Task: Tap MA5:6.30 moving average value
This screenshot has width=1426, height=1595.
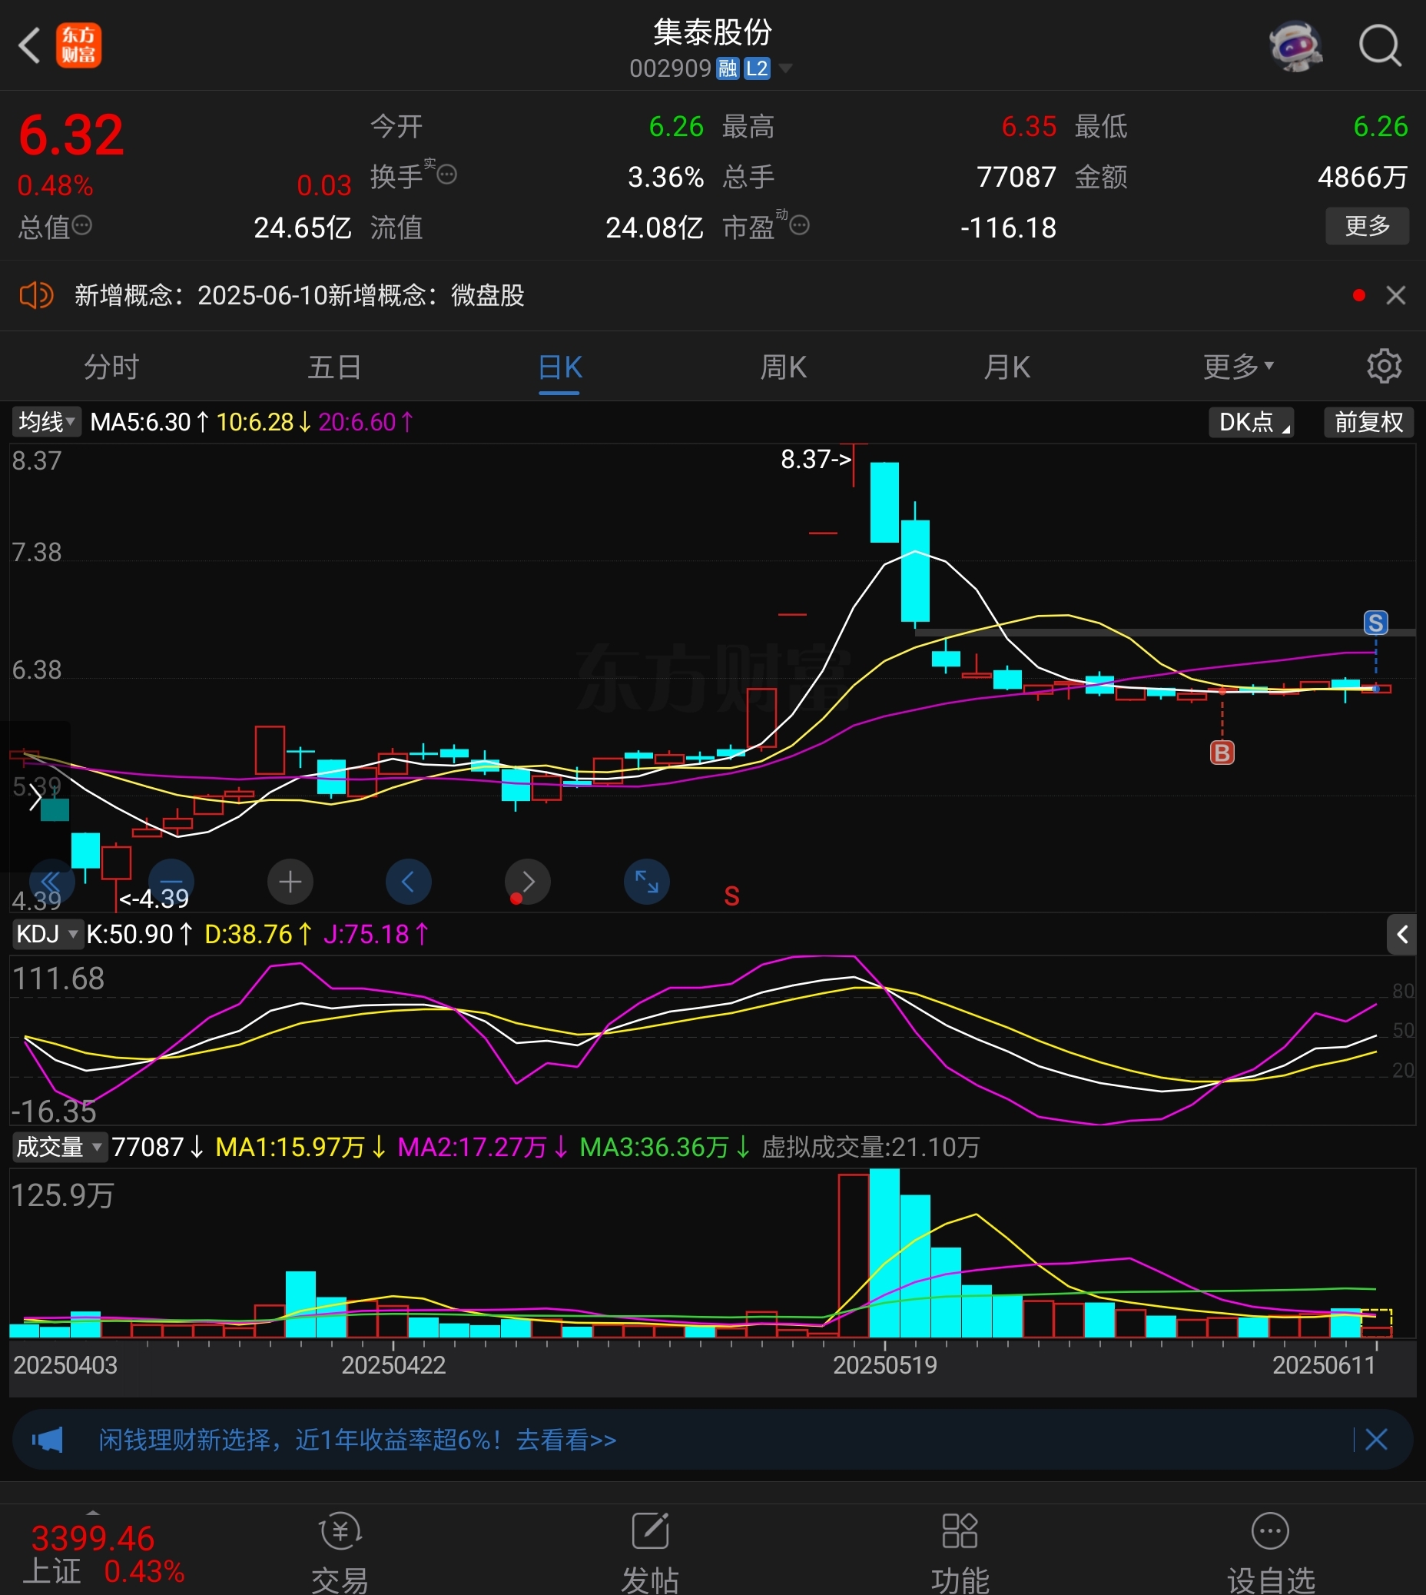Action: click(149, 423)
